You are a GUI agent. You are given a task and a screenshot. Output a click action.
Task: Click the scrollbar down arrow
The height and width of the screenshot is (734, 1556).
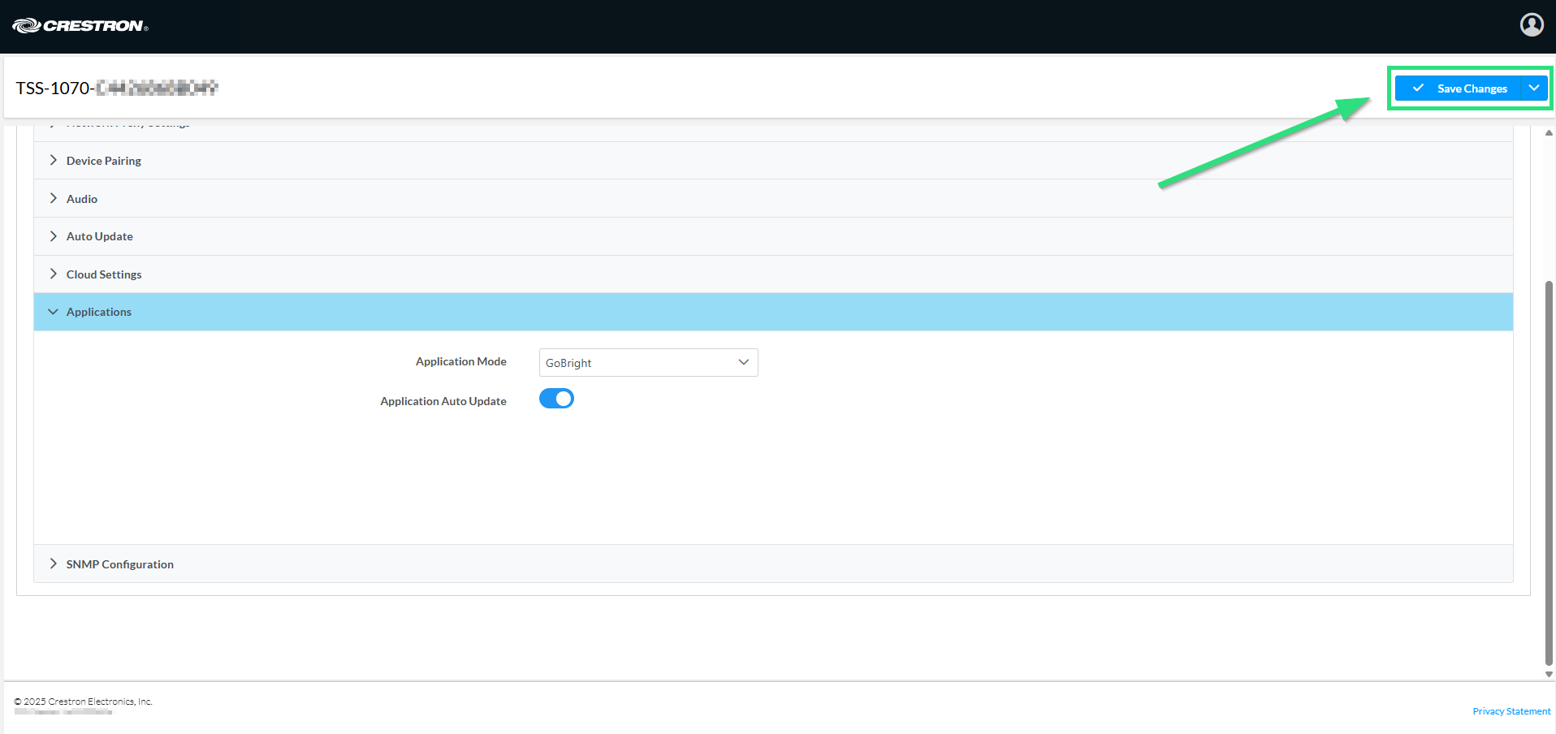tap(1549, 674)
